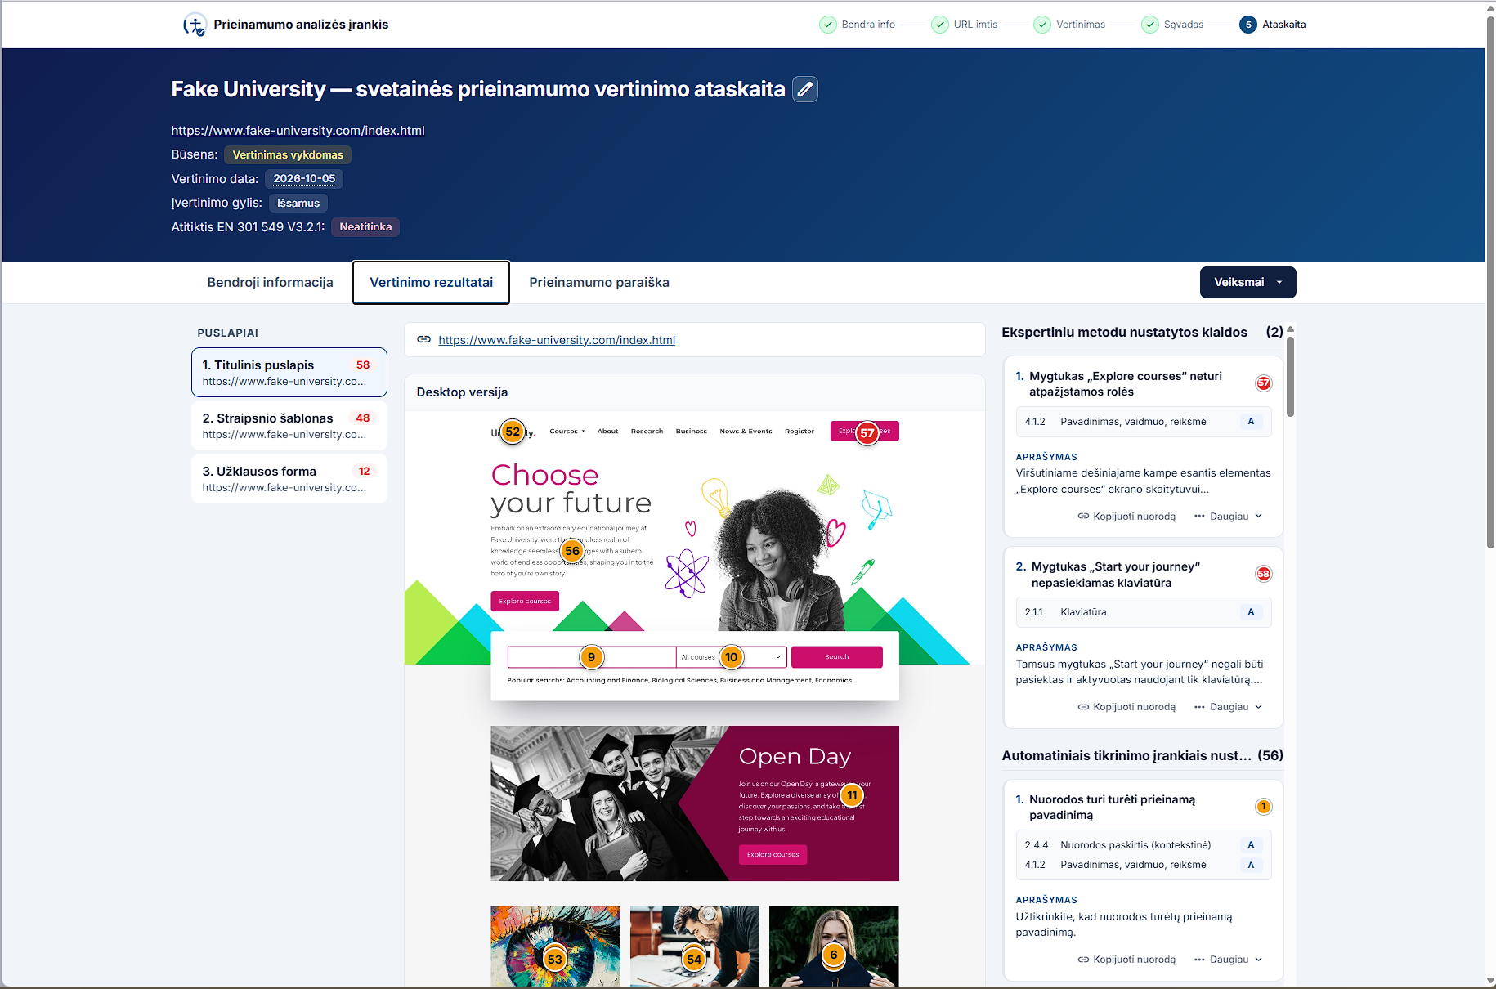Image resolution: width=1496 pixels, height=989 pixels.
Task: Click the 4.1.2 criterion row in first card
Action: tap(1143, 422)
